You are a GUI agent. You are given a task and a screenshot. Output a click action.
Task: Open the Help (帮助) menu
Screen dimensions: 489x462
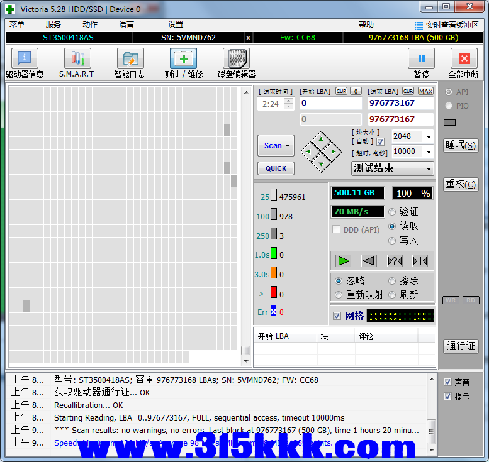[366, 25]
